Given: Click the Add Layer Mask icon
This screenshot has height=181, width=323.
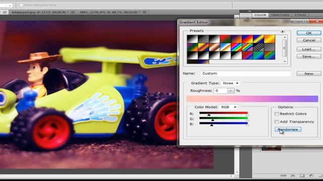Looking at the screenshot, I should pyautogui.click(x=302, y=176).
